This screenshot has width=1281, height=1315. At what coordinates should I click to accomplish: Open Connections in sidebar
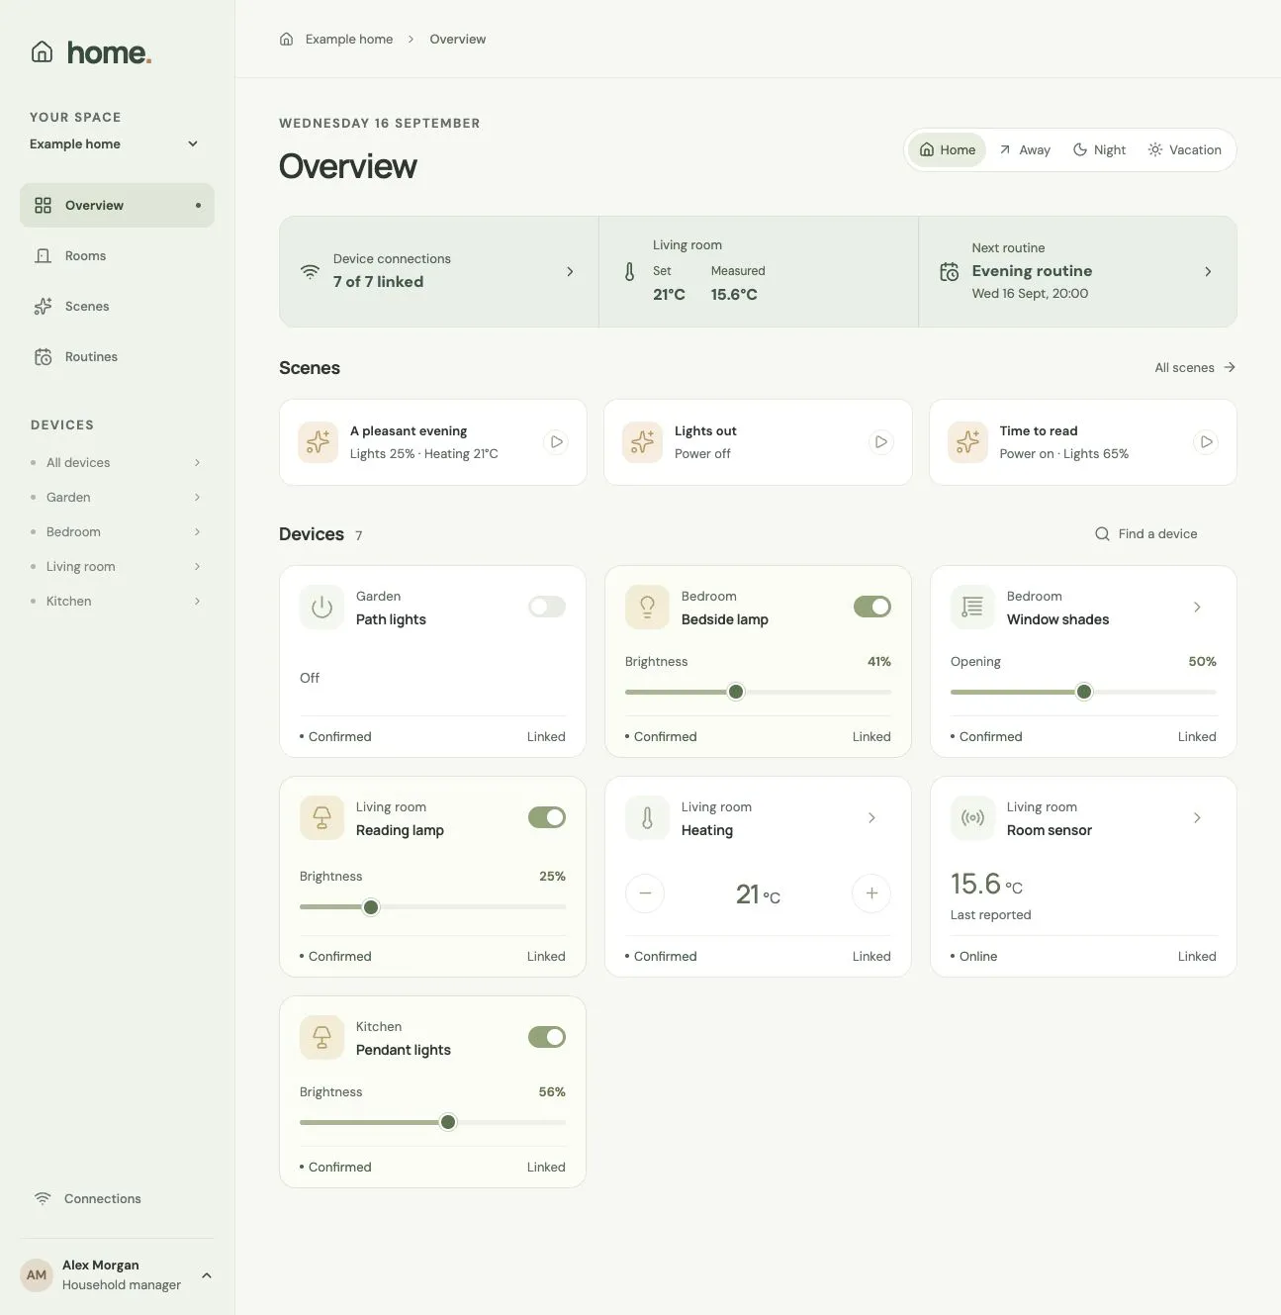[x=117, y=1199]
